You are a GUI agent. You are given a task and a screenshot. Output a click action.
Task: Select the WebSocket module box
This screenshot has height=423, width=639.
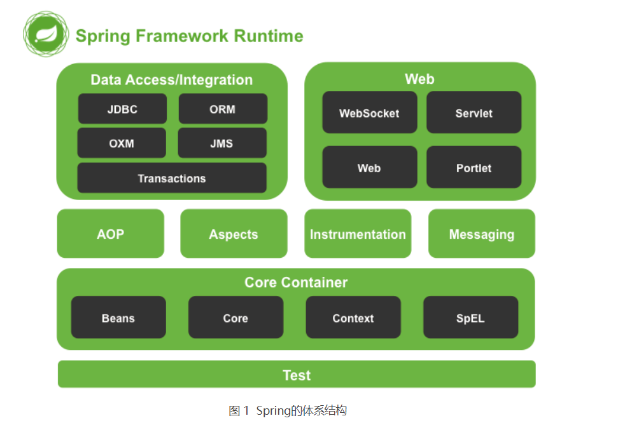pos(370,112)
